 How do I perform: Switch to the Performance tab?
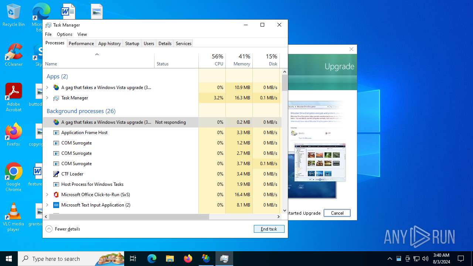tap(81, 44)
